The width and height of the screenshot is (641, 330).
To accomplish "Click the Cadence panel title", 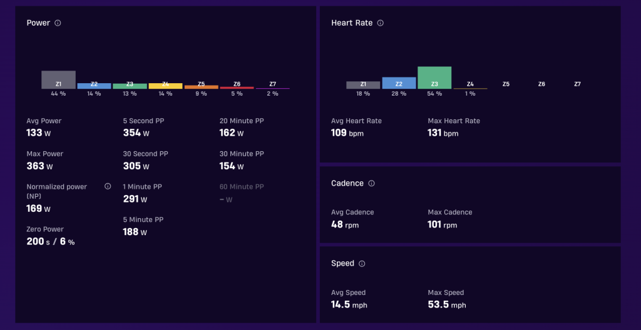I will 347,183.
